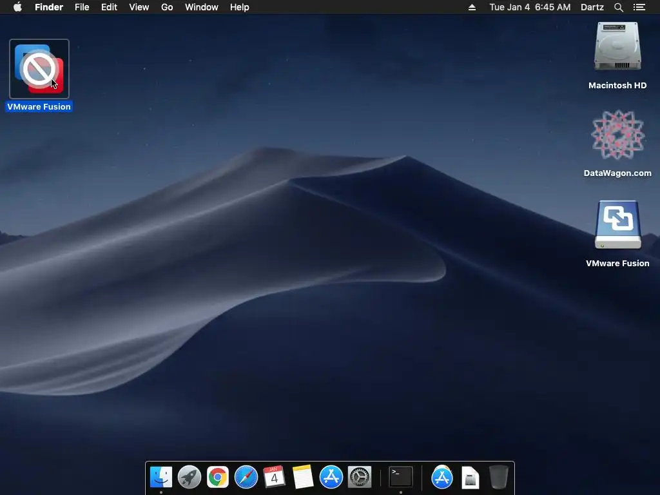This screenshot has height=495, width=660.
Task: Click the Macintosh HD label
Action: pyautogui.click(x=617, y=86)
